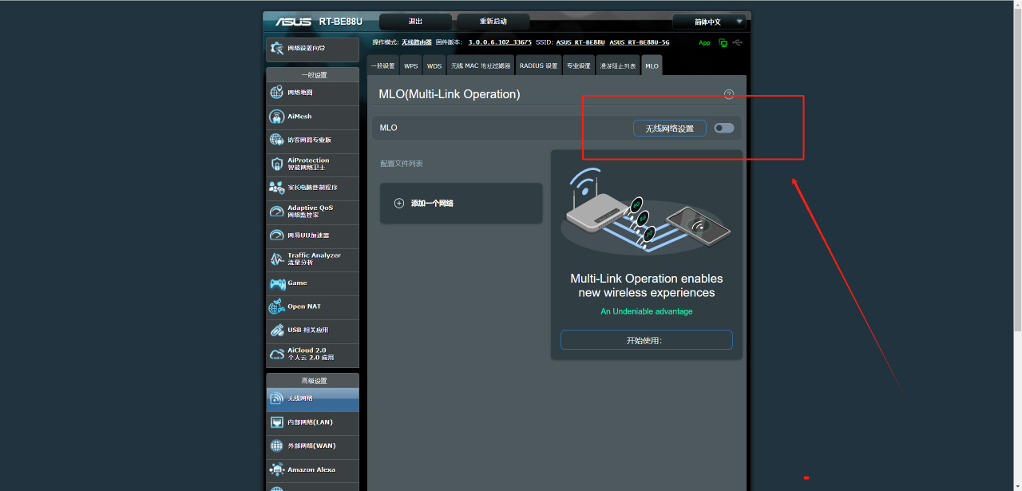Open the 网易UU加速器 icon
The width and height of the screenshot is (1022, 491).
[x=277, y=236]
